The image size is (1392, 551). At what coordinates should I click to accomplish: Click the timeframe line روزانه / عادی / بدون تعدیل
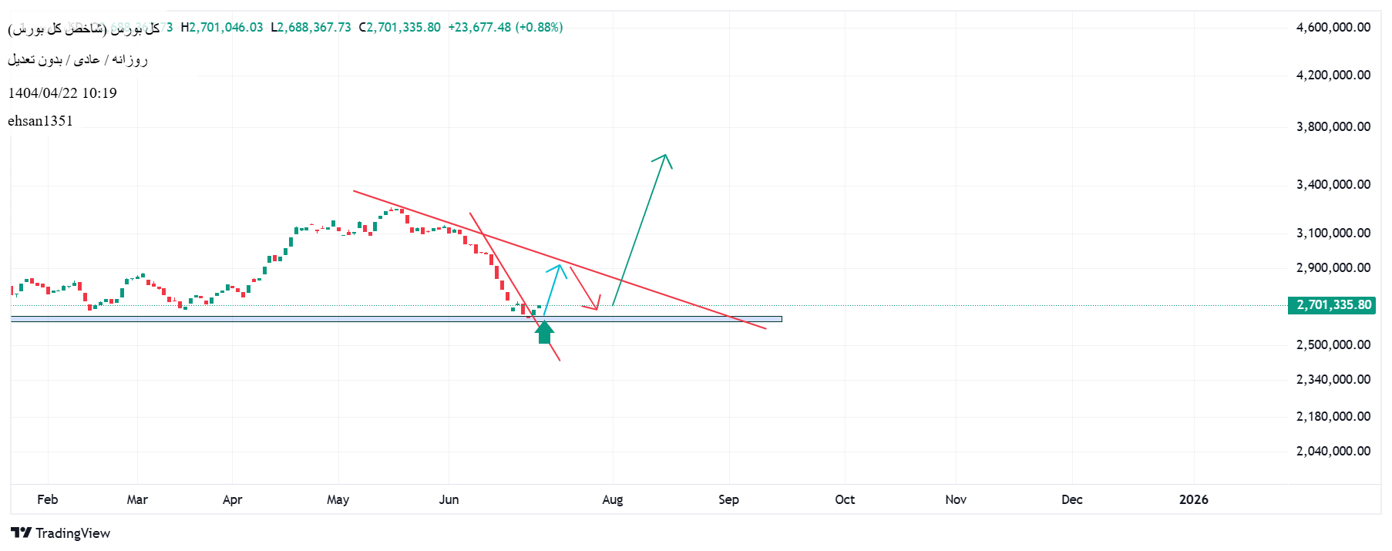coord(78,60)
